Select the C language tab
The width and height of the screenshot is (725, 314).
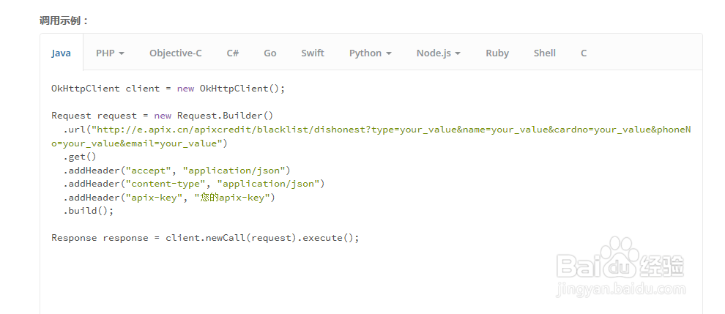(584, 53)
